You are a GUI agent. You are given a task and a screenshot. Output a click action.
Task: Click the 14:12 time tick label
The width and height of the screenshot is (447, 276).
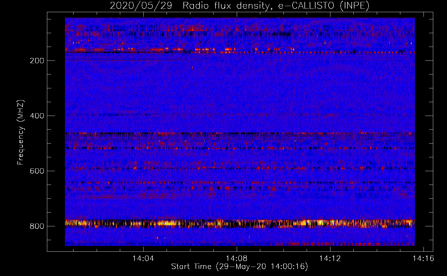point(330,258)
